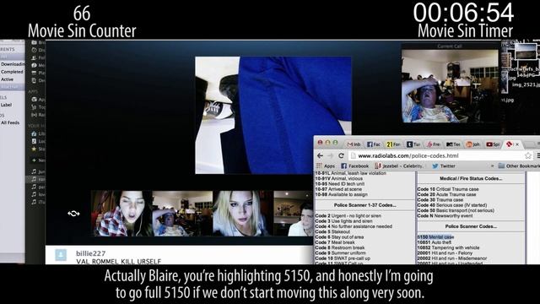Click Code 10 Critical Trauma case
Viewport: 540px width, 304px height.
(x=448, y=189)
